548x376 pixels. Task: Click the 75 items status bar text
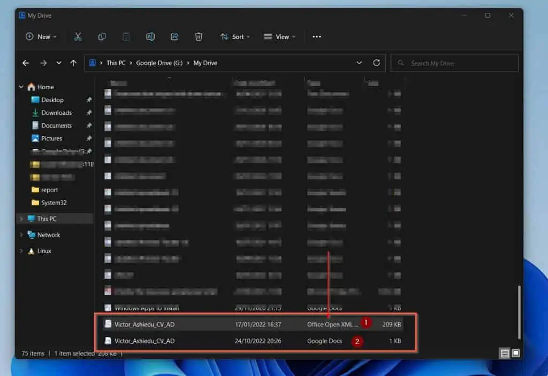pos(33,354)
